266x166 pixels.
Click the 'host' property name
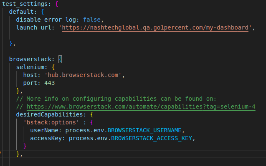30,75
